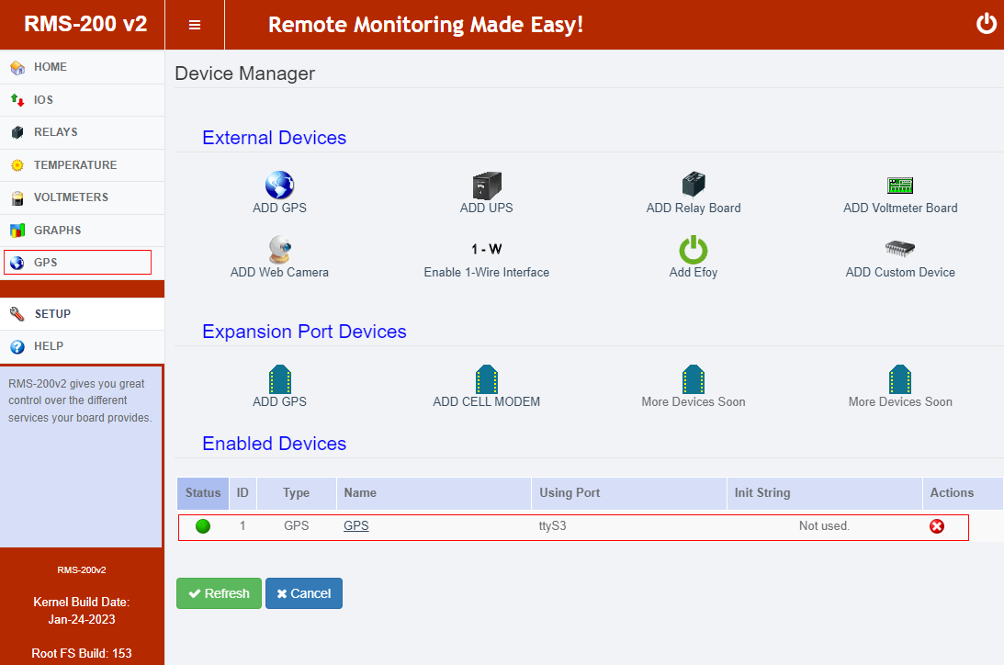Click the ADD UPS device icon
Image resolution: width=1004 pixels, height=665 pixels.
pyautogui.click(x=486, y=186)
